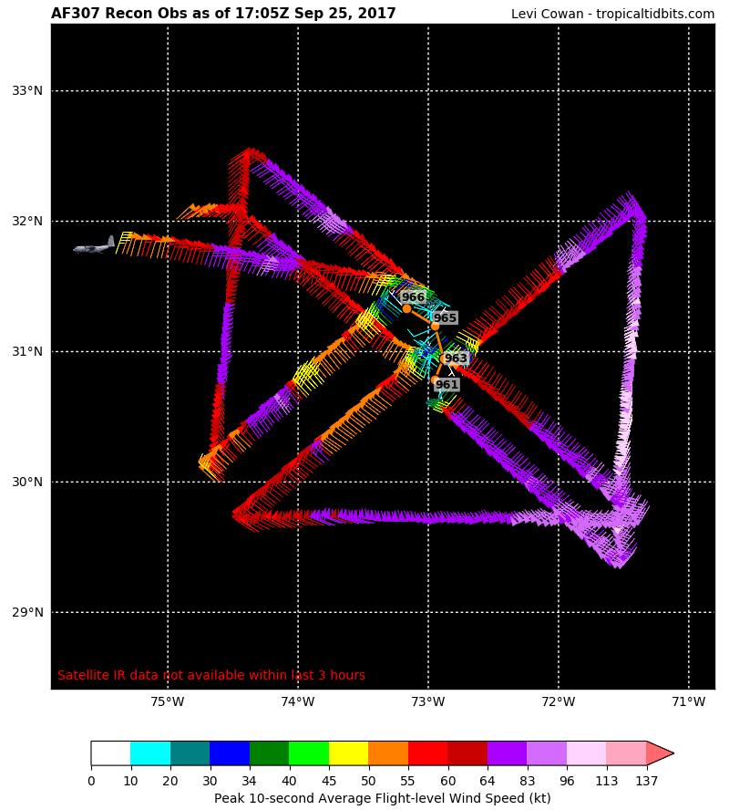Viewport: 729px width, 810px height.
Task: Click the orange 50-55 kt swatch
Action: coord(388,753)
